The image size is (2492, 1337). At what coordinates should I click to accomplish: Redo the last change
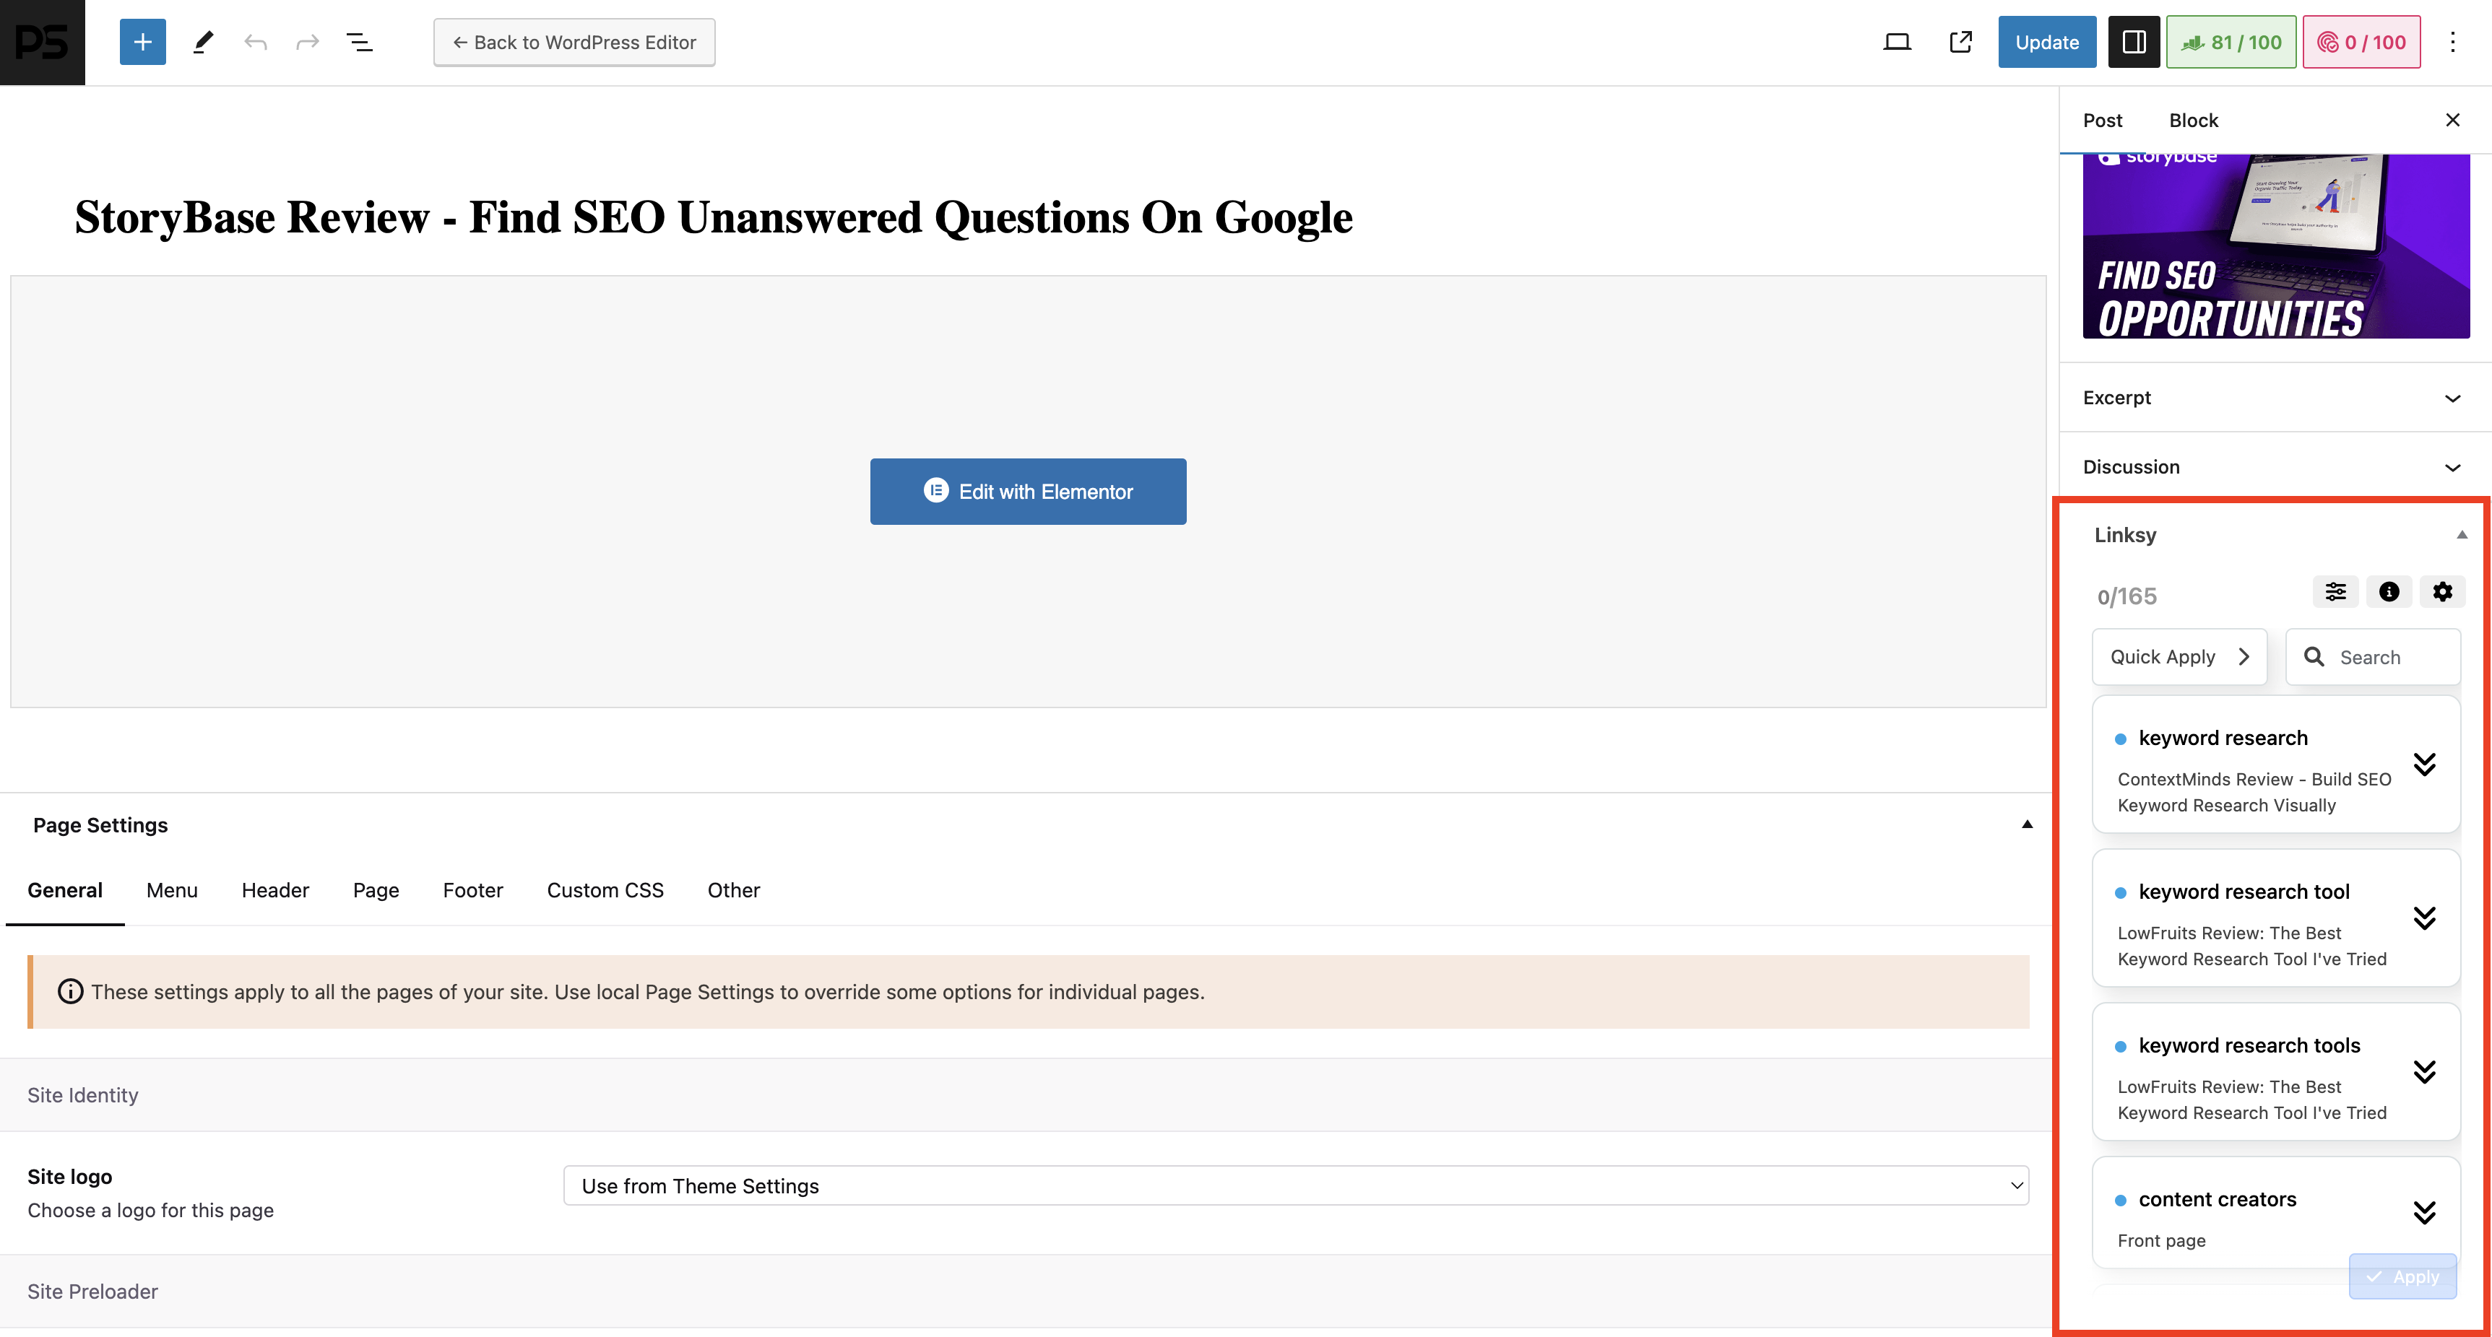click(x=308, y=43)
